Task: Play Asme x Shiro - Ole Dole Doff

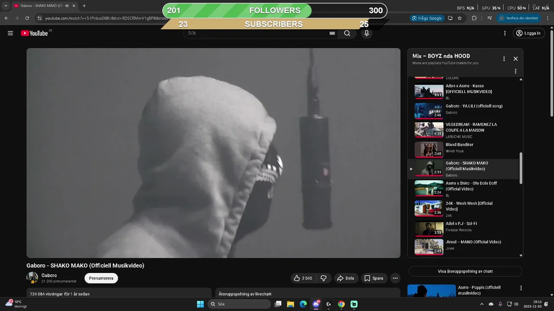Action: [463, 188]
